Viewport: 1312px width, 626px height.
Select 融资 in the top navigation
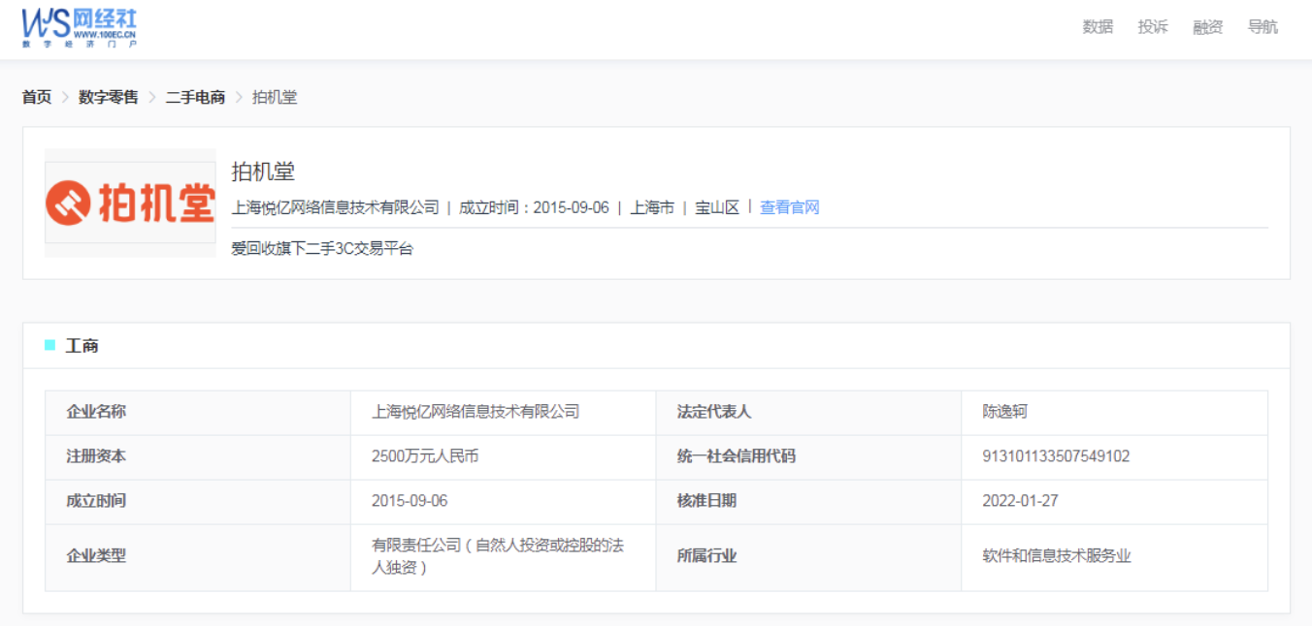click(x=1208, y=27)
